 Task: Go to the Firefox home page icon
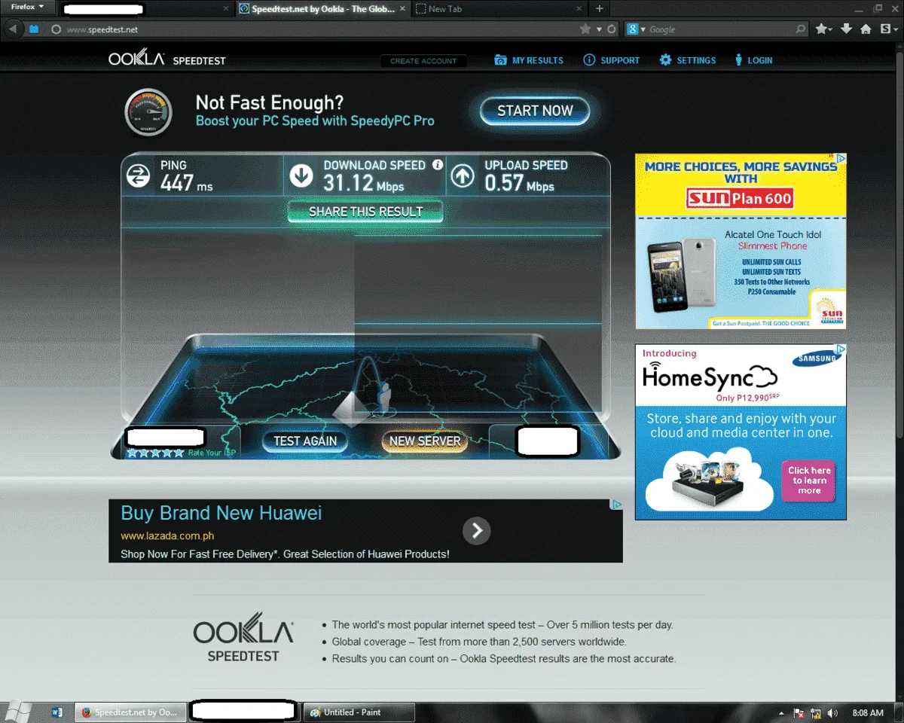[866, 29]
